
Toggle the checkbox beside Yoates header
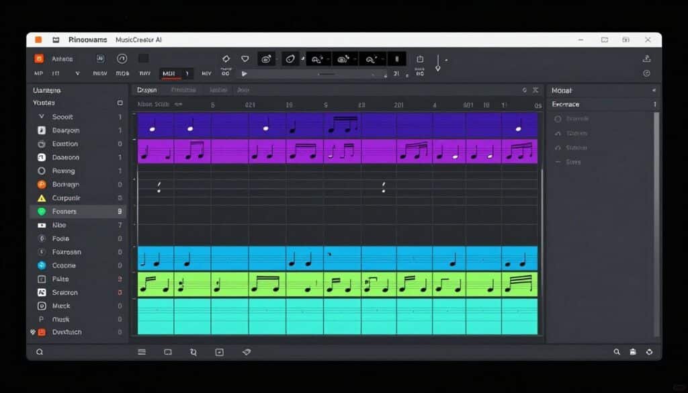tap(120, 103)
